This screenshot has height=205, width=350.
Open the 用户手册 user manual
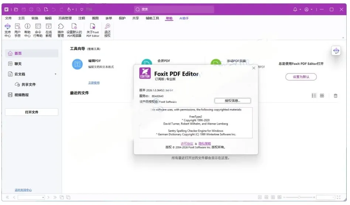coord(17,30)
